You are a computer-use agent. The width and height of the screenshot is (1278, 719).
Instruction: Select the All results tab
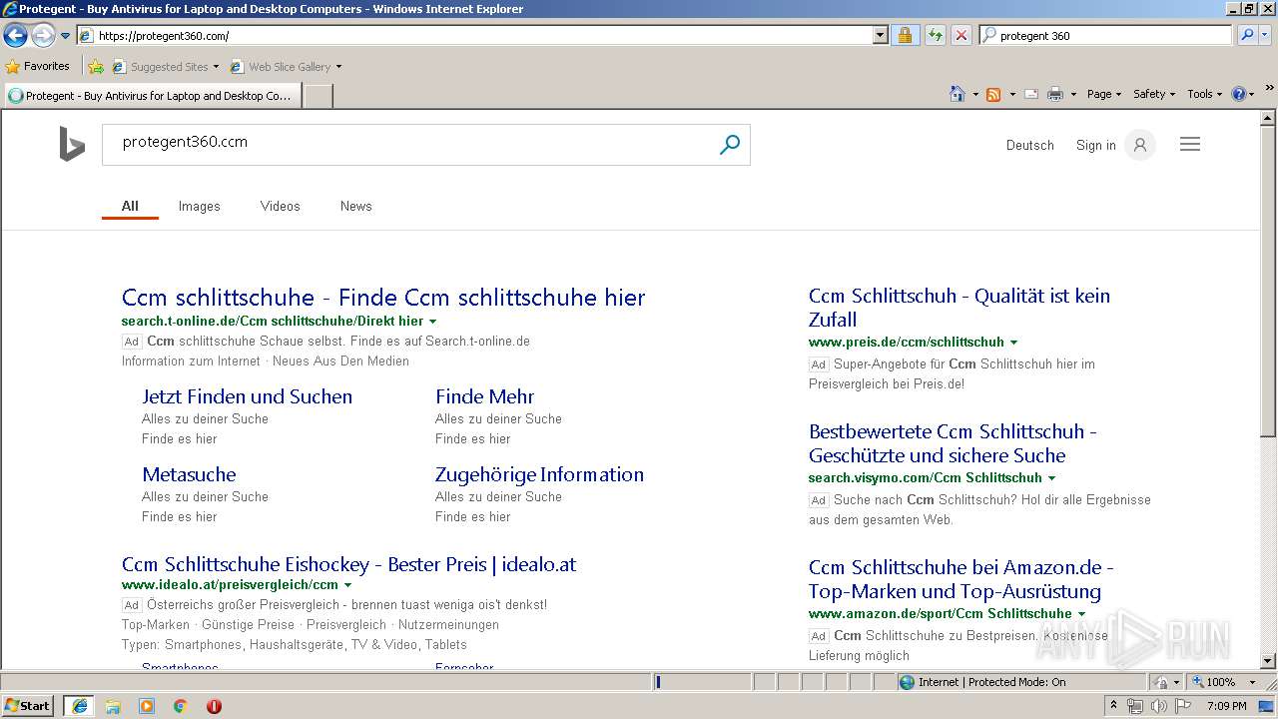pyautogui.click(x=130, y=206)
